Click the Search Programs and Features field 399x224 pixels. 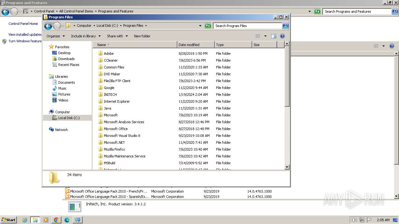[357, 12]
